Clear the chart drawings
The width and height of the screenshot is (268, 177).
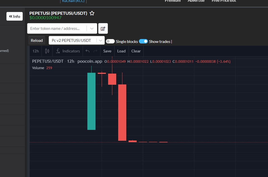[x=136, y=51]
